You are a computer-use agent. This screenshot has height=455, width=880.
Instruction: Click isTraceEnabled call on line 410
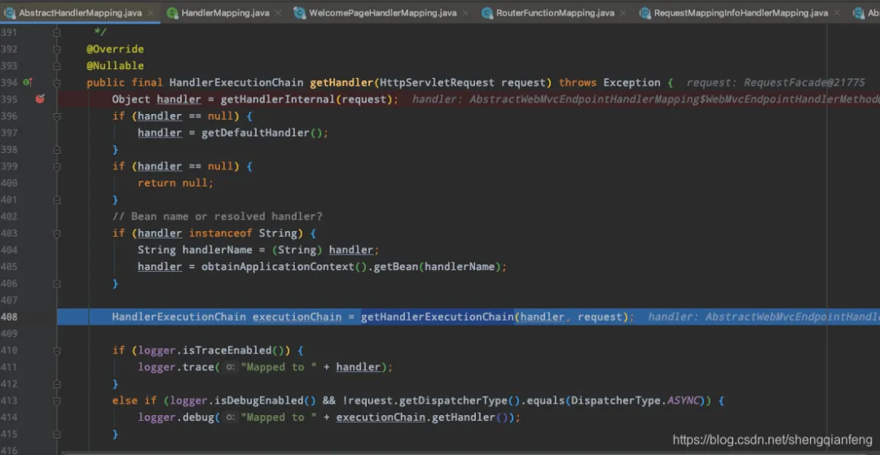(x=227, y=351)
